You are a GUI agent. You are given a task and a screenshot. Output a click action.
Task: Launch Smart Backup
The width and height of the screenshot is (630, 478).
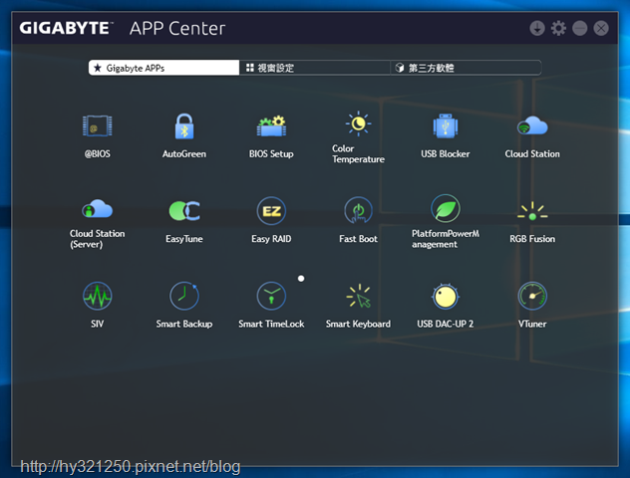[183, 297]
